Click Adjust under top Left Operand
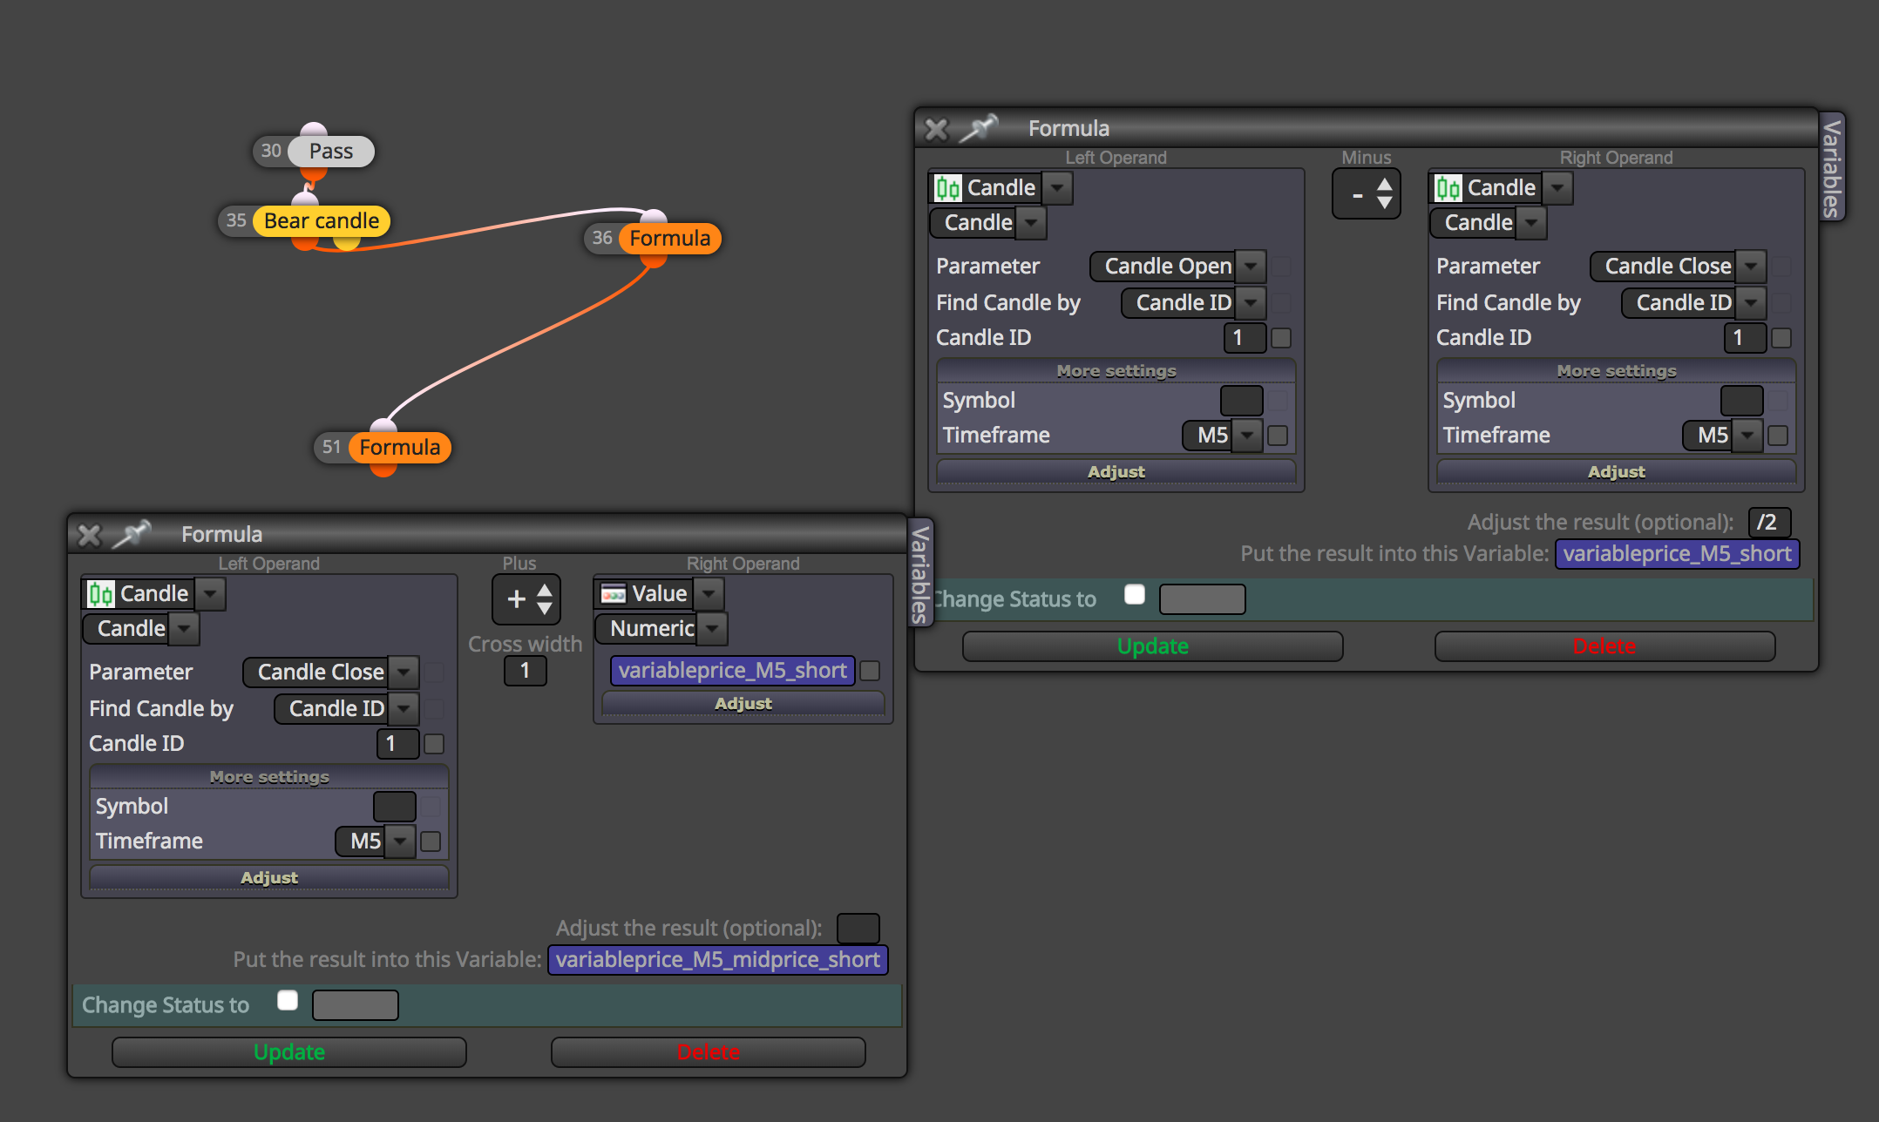This screenshot has height=1122, width=1879. [1116, 471]
